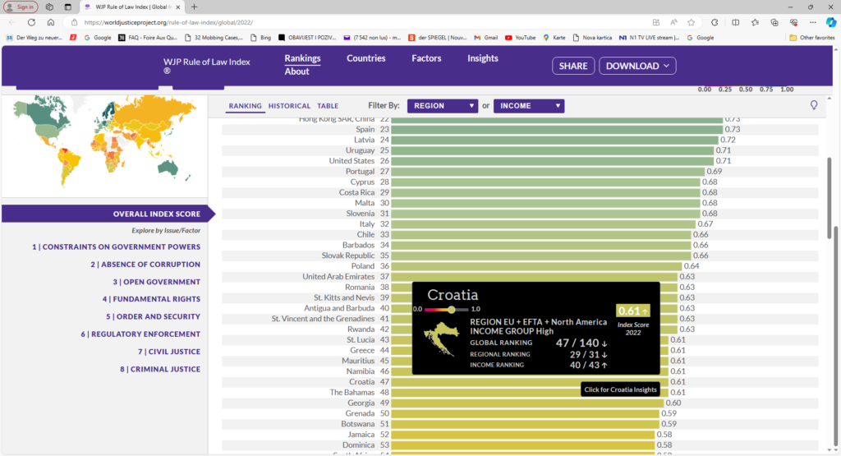Switch to the TABLE view tab
The height and width of the screenshot is (456, 841).
click(328, 106)
